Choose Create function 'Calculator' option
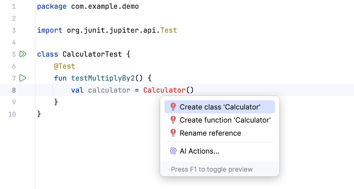354x189 pixels. coord(225,120)
